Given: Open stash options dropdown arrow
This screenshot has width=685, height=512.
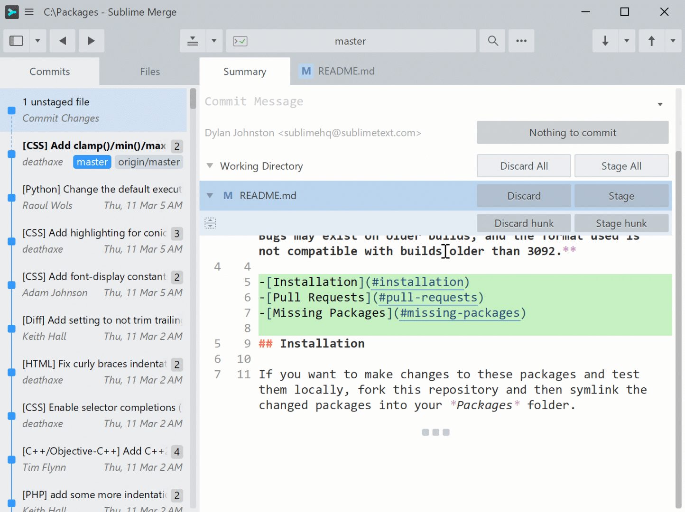Looking at the screenshot, I should click(214, 41).
